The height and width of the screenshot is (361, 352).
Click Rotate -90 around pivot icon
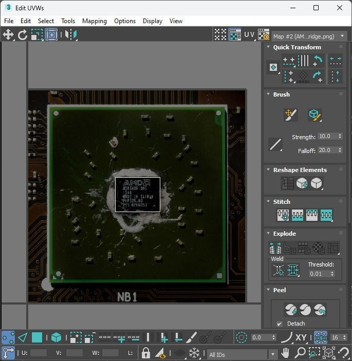point(318,61)
